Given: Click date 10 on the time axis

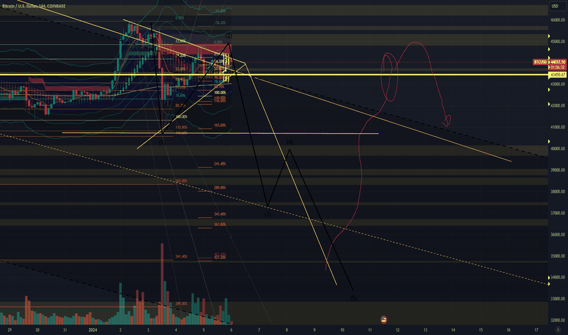Looking at the screenshot, I should 342,330.
